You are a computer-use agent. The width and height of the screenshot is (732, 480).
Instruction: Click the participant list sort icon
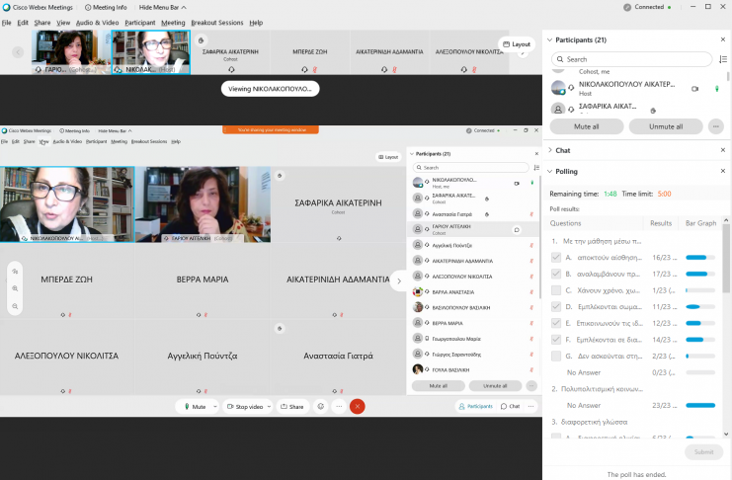coord(723,59)
